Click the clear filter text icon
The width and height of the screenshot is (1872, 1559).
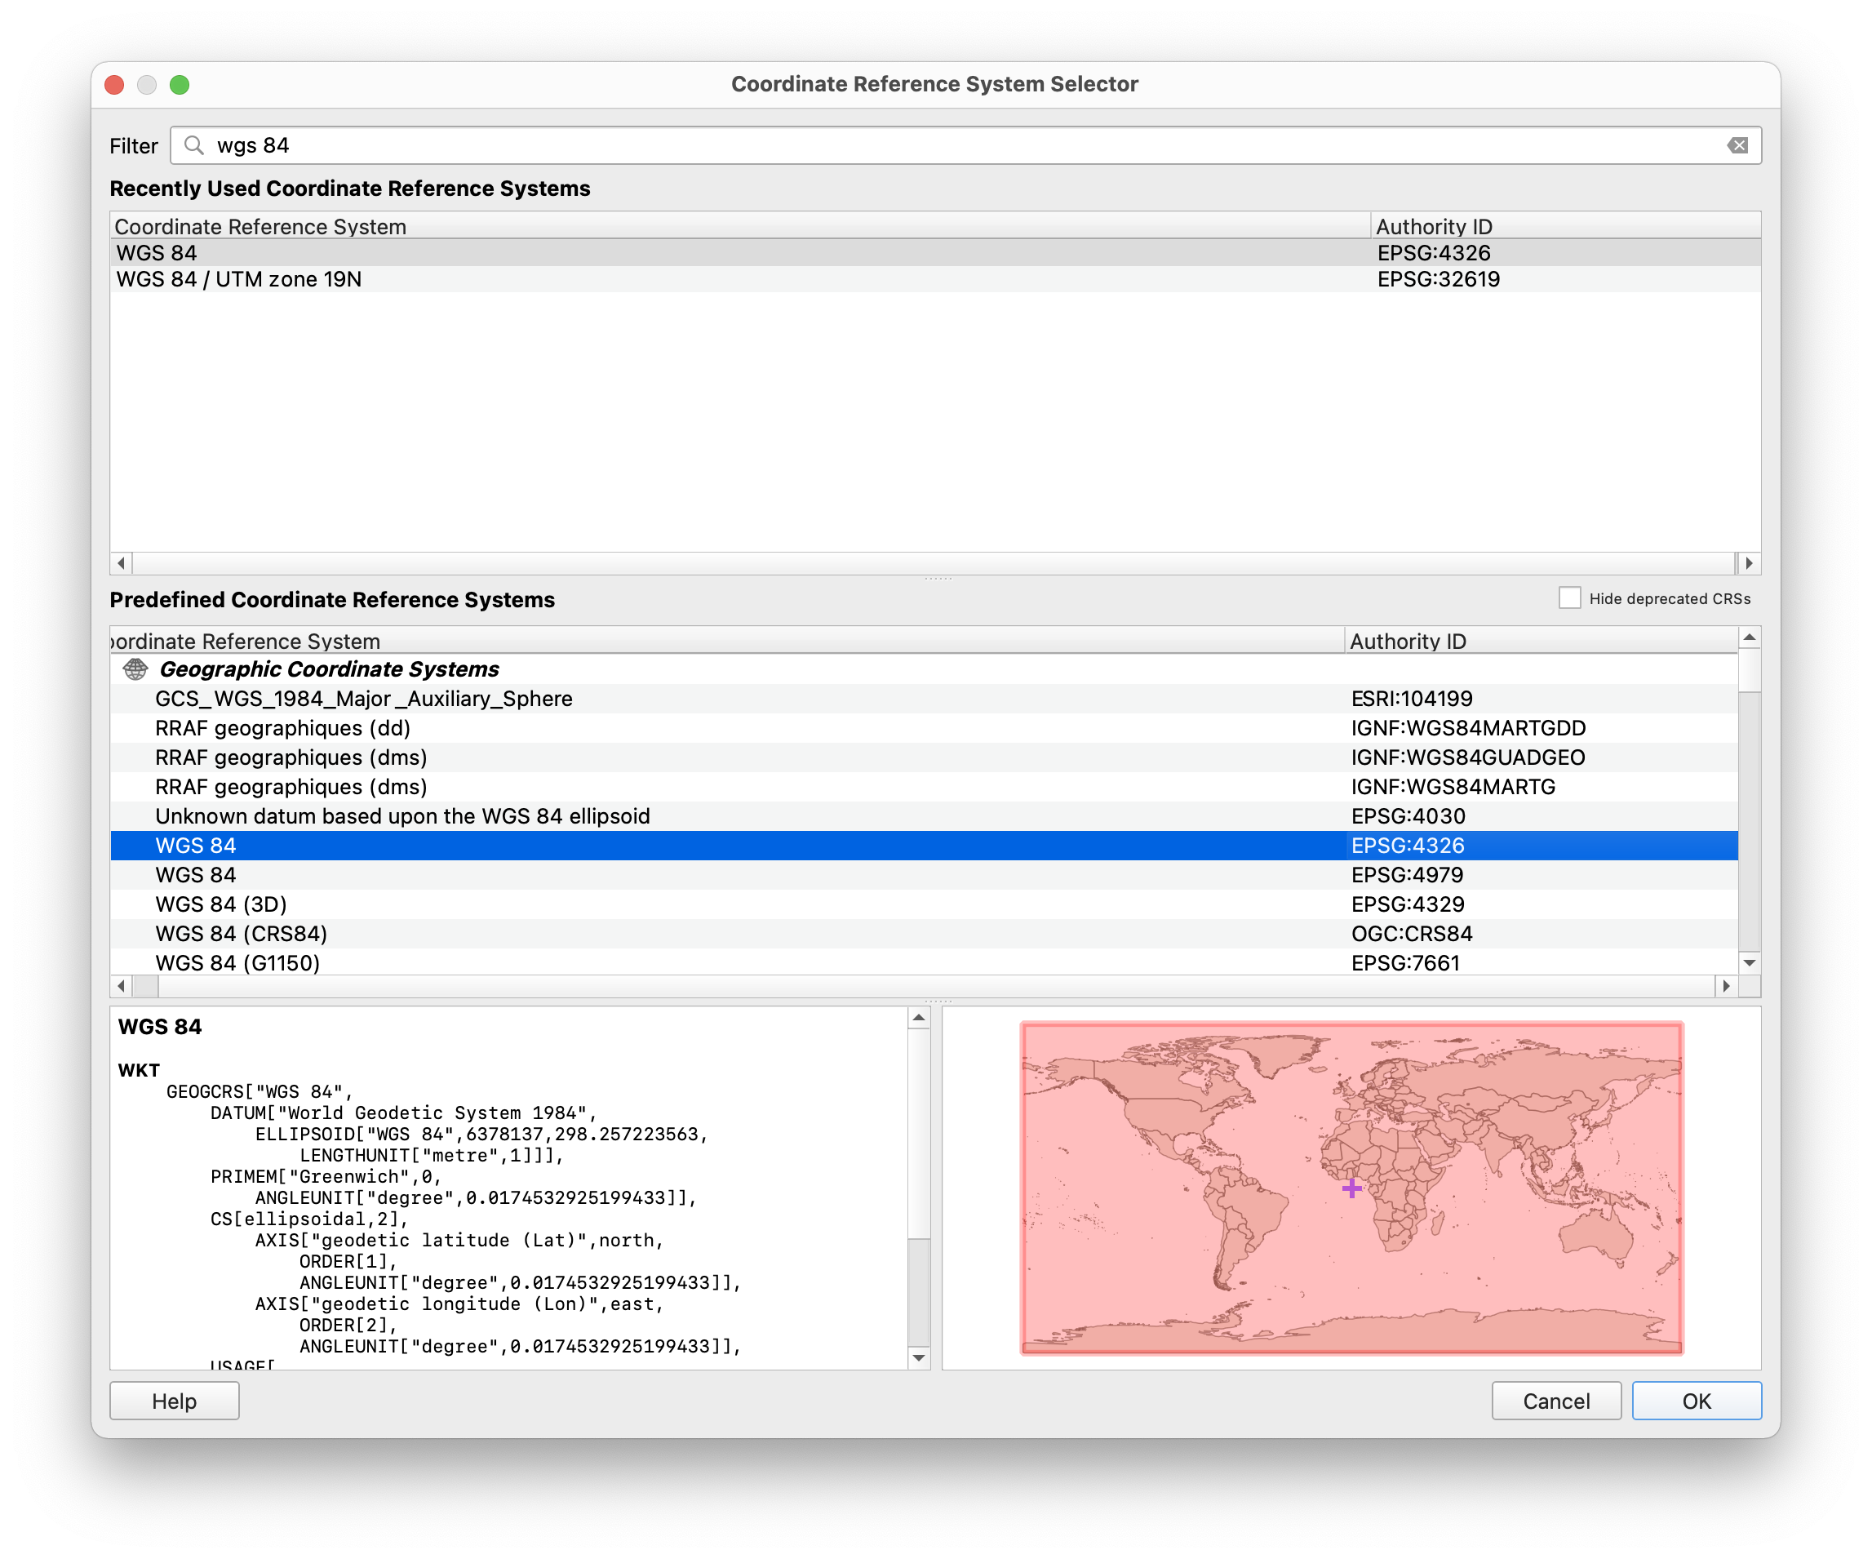[x=1737, y=145]
